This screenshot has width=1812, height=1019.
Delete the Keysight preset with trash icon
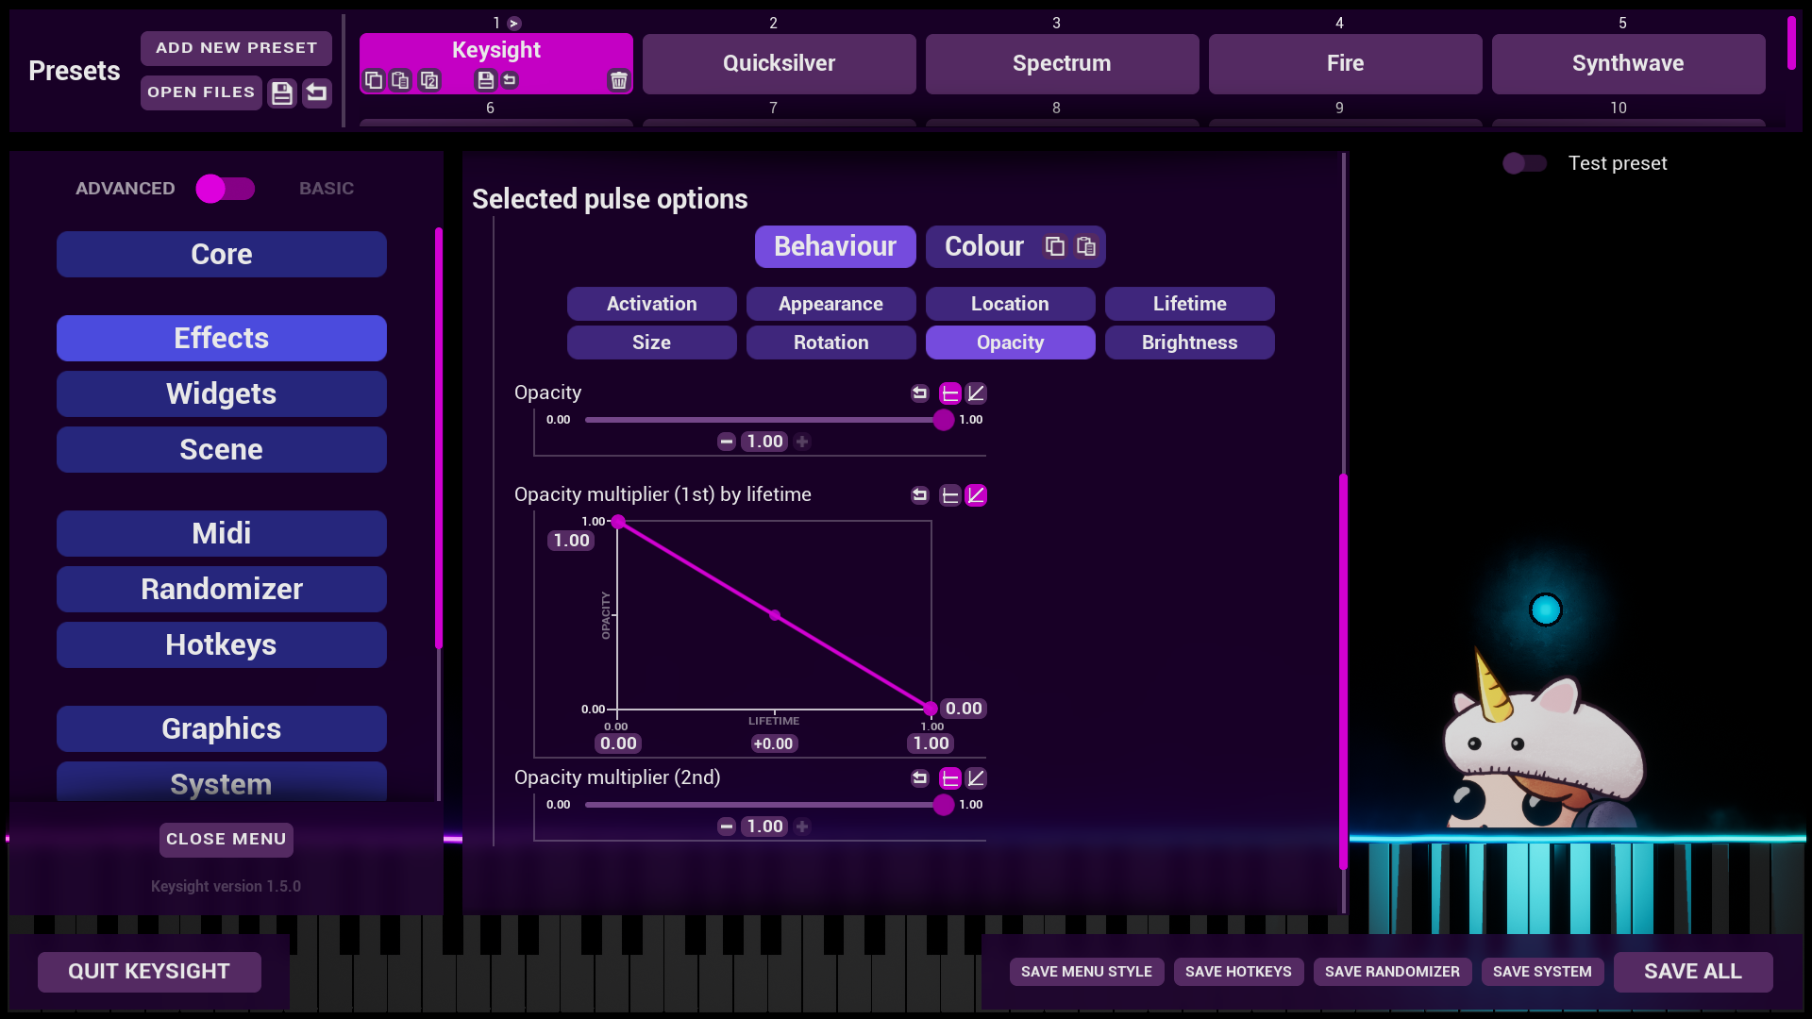[x=618, y=80]
